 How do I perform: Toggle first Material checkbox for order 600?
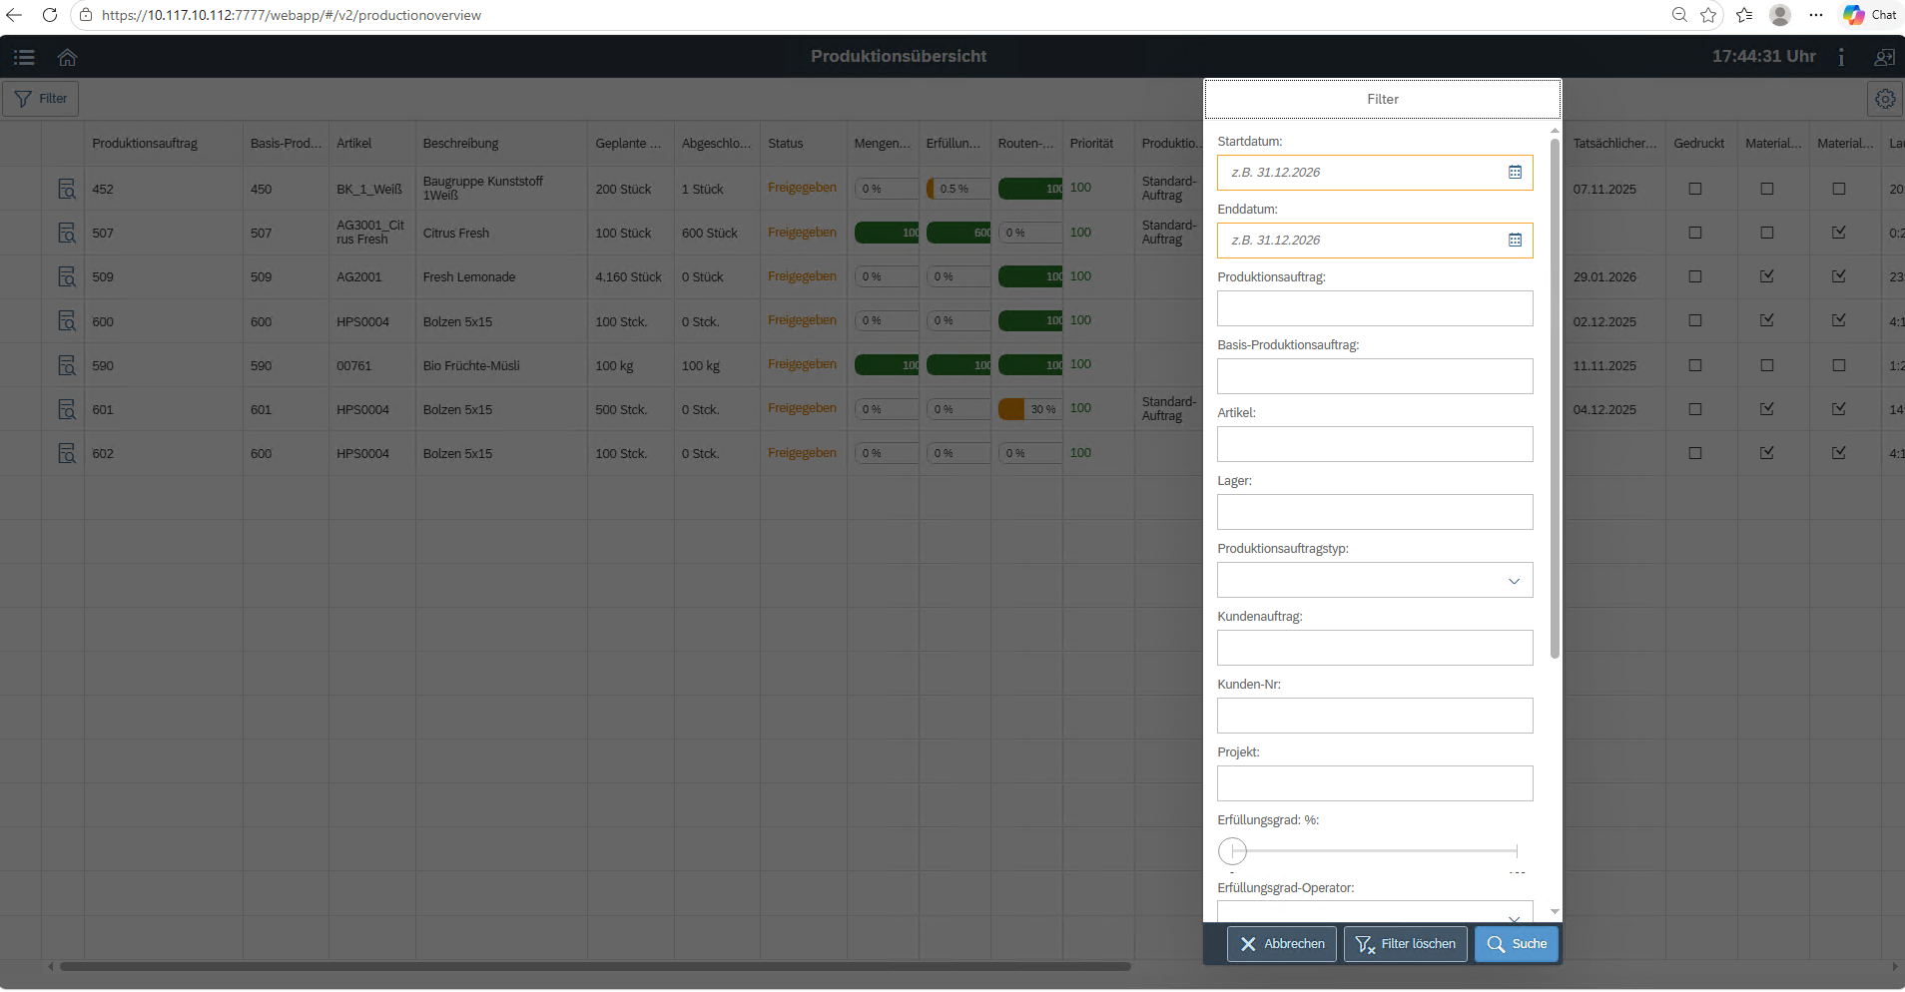[1767, 320]
